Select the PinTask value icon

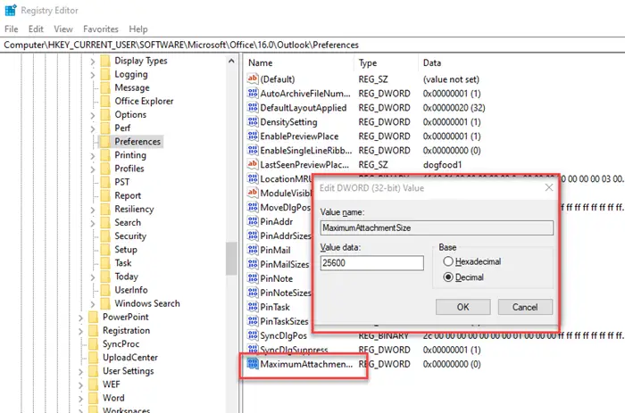pos(253,307)
